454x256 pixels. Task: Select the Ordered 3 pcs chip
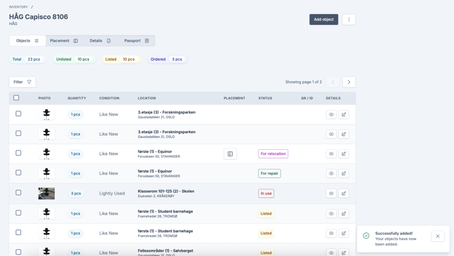tap(167, 59)
